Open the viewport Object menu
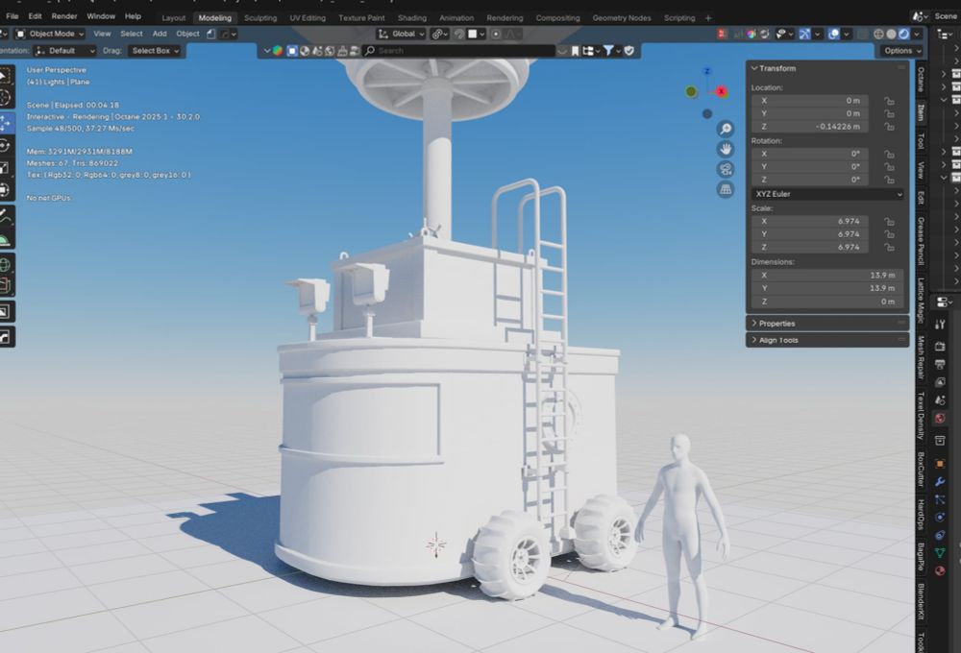 coord(187,34)
